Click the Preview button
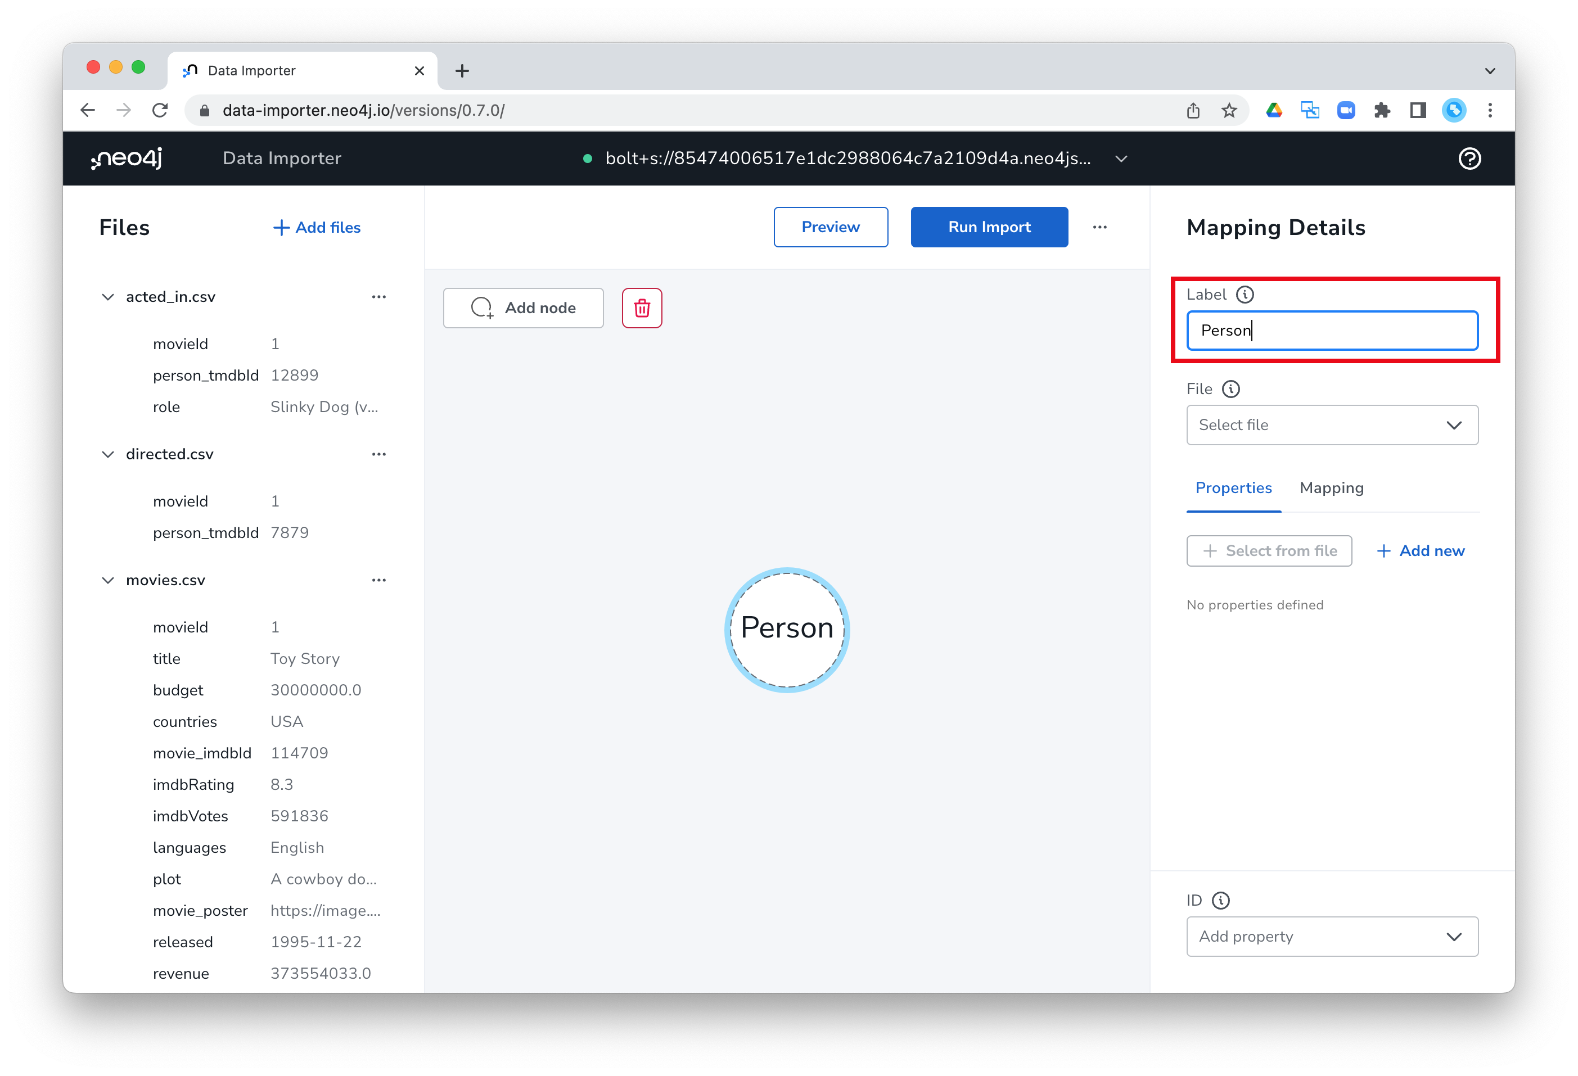 (831, 228)
